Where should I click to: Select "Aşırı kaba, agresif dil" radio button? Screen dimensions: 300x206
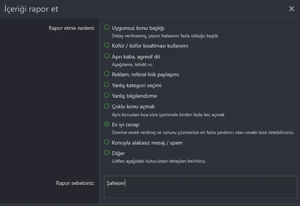coord(107,56)
